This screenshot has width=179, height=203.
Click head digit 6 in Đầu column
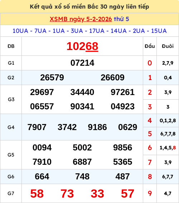coord(150,148)
